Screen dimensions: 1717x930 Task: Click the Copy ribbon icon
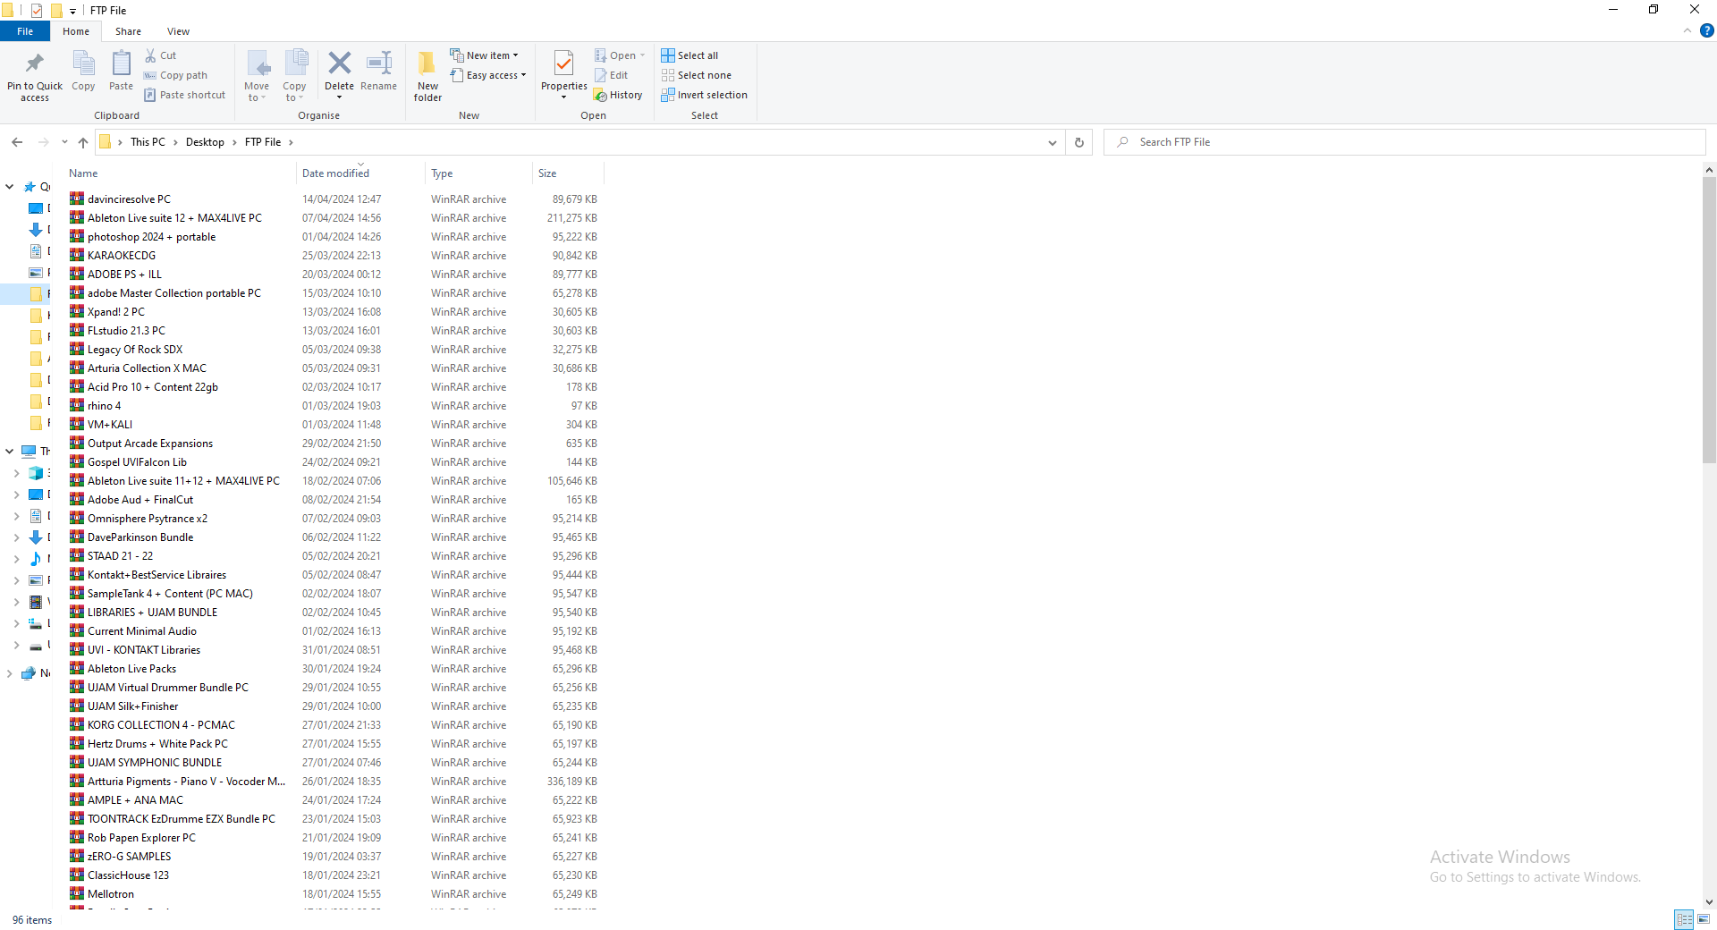coord(83,63)
